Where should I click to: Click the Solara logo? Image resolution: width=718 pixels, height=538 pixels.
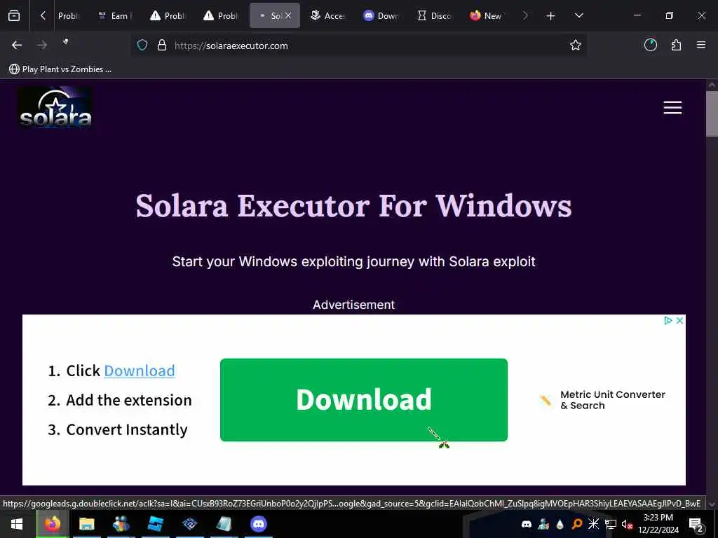point(55,107)
